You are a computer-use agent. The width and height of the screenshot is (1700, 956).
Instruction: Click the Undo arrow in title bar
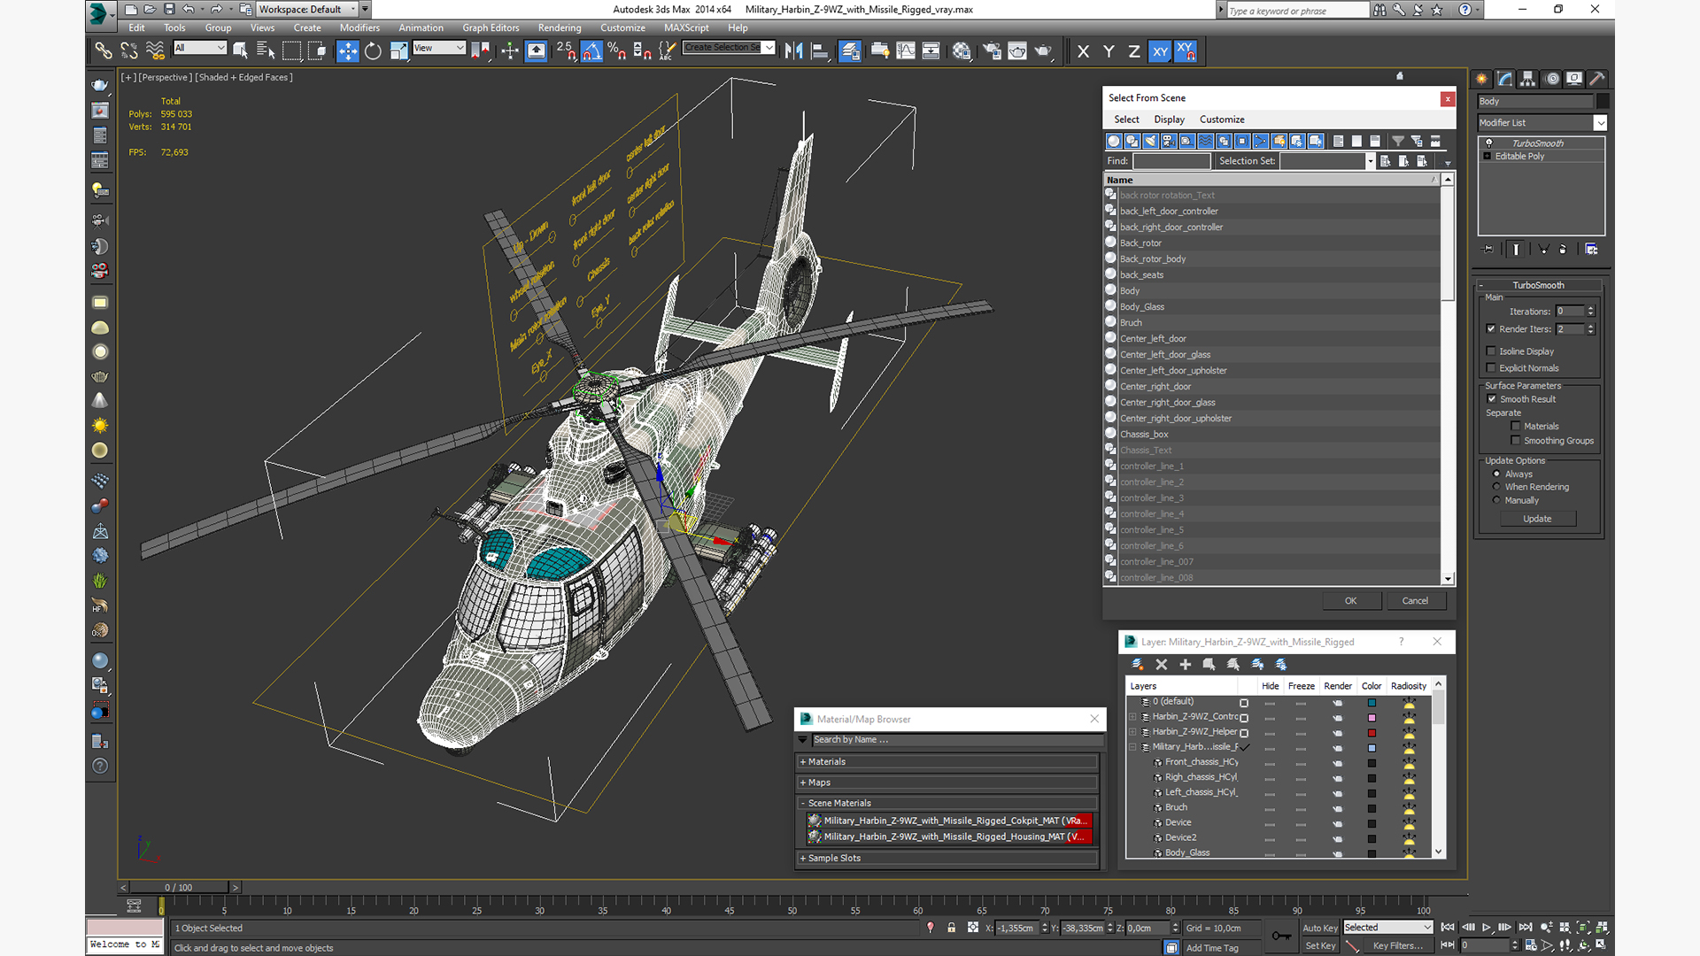coord(189,10)
